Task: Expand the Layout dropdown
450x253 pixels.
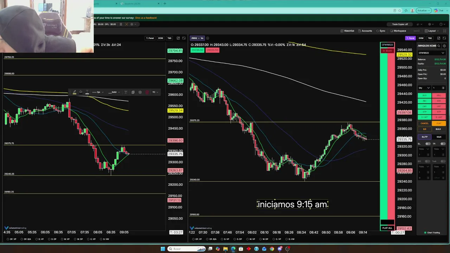Action: point(432,31)
